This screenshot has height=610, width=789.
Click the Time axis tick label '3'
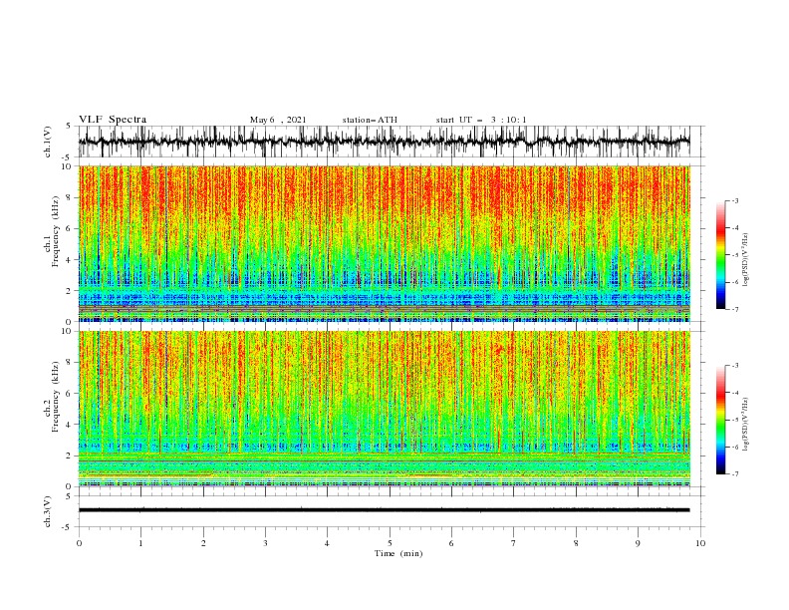pyautogui.click(x=265, y=543)
